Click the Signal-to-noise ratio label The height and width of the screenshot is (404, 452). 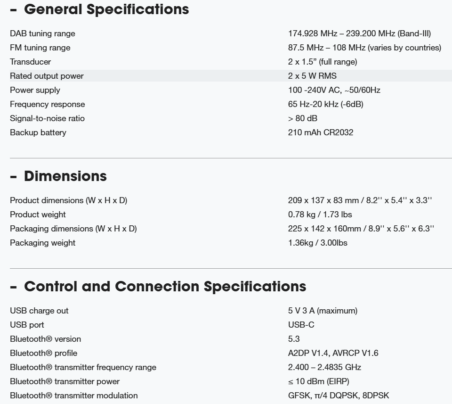[47, 118]
